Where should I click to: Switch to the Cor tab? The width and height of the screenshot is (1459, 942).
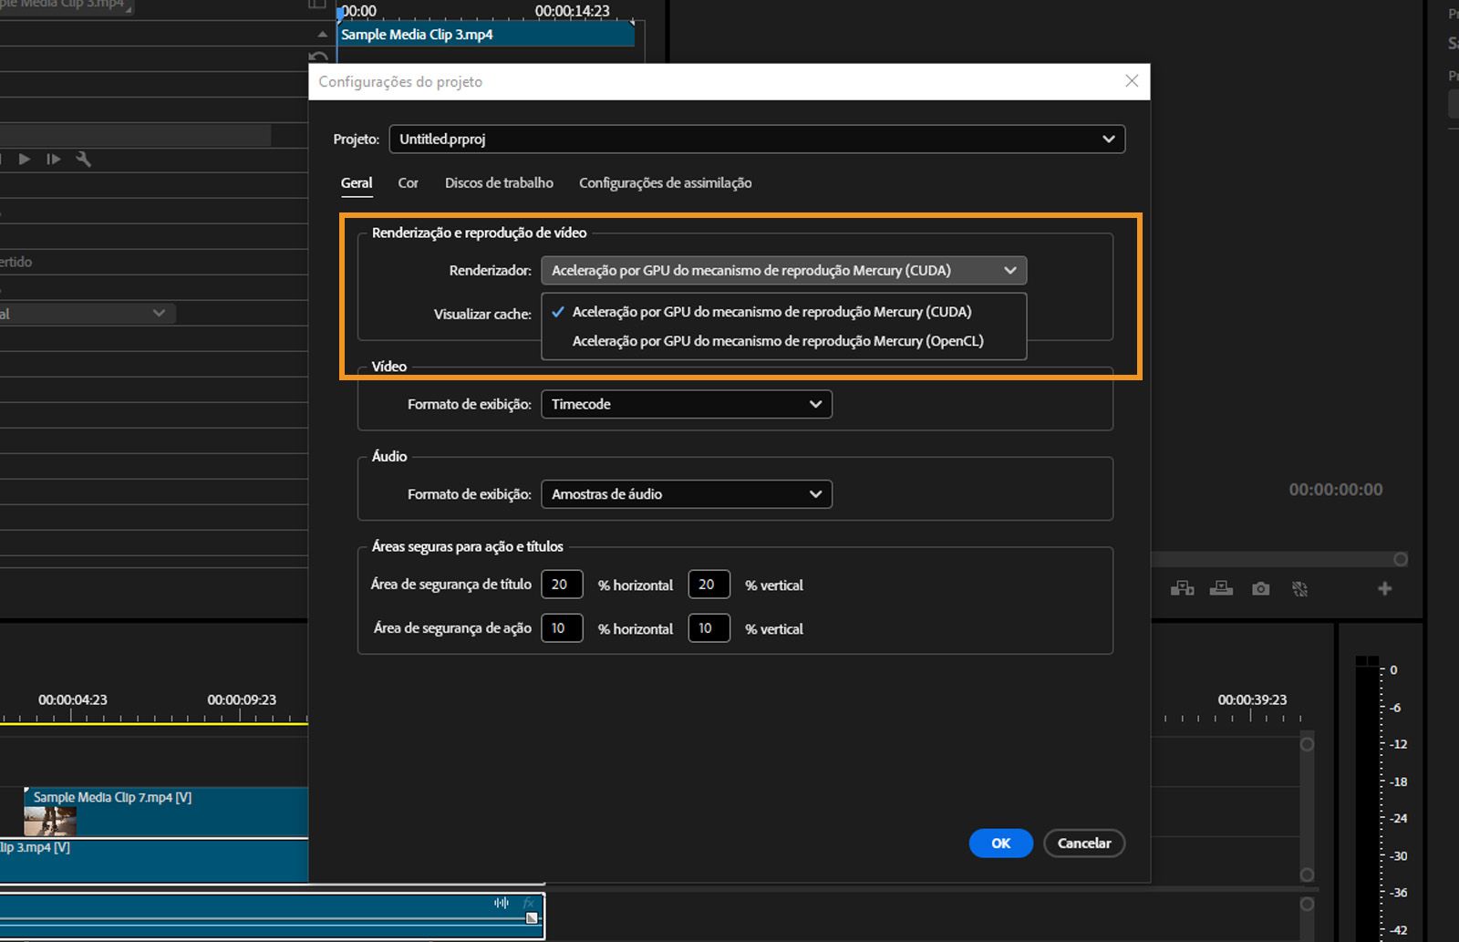coord(408,182)
